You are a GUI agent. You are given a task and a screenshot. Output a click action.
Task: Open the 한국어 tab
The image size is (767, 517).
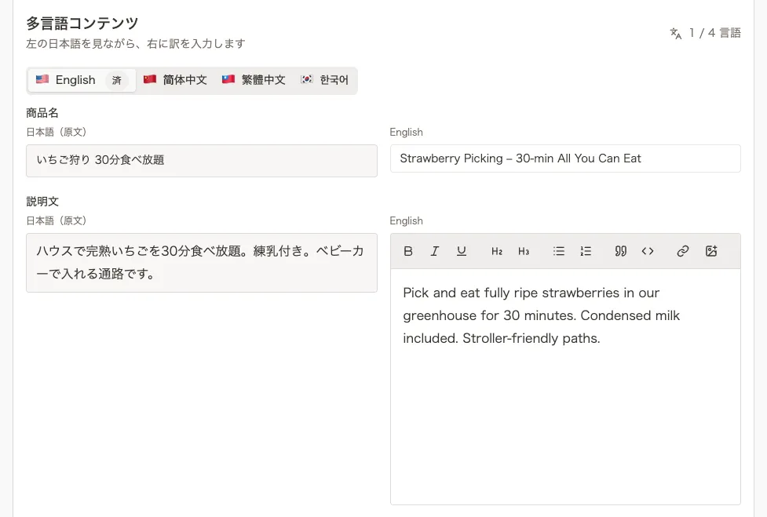click(x=324, y=80)
